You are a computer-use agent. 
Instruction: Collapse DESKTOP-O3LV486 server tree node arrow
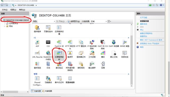pos(2,20)
